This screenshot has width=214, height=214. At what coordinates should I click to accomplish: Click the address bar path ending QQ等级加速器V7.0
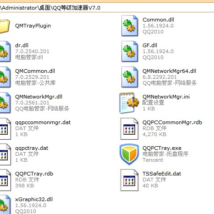(50, 8)
